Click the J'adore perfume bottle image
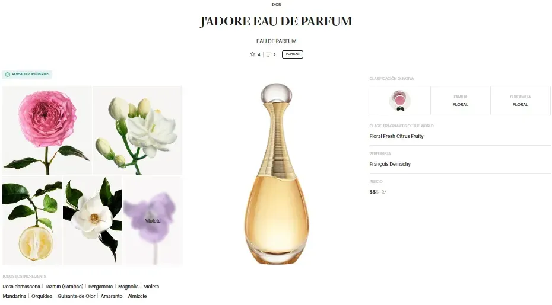This screenshot has height=305, width=552. pos(277,174)
